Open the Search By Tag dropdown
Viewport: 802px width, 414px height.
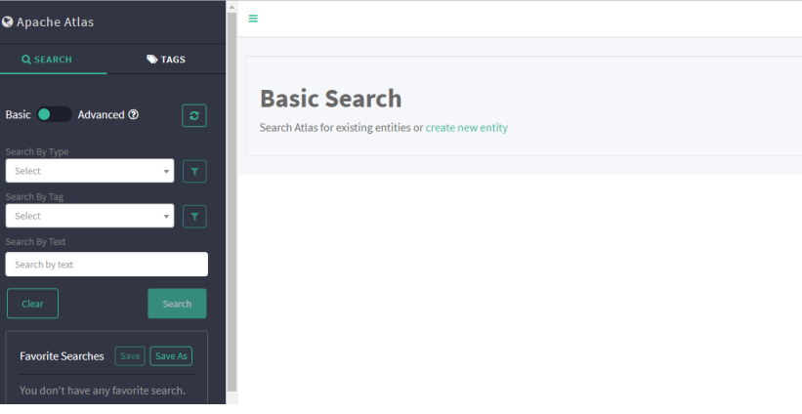(x=90, y=216)
